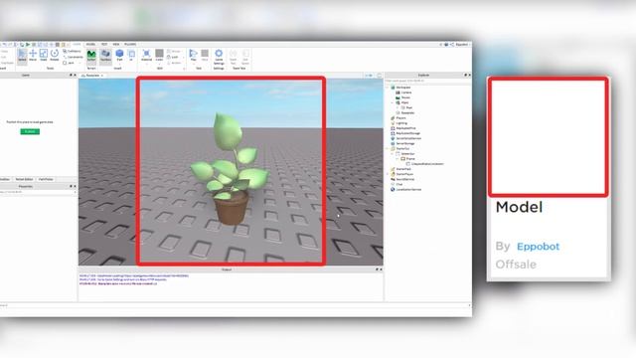
Task: Click the Stop test button
Action: coord(205,56)
